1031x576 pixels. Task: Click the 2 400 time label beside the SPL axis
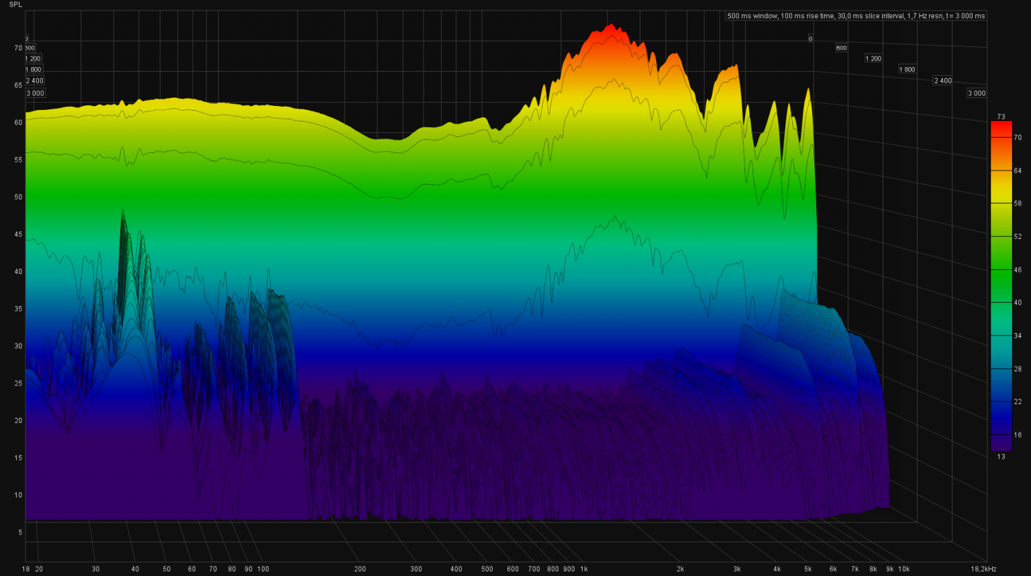tap(34, 81)
